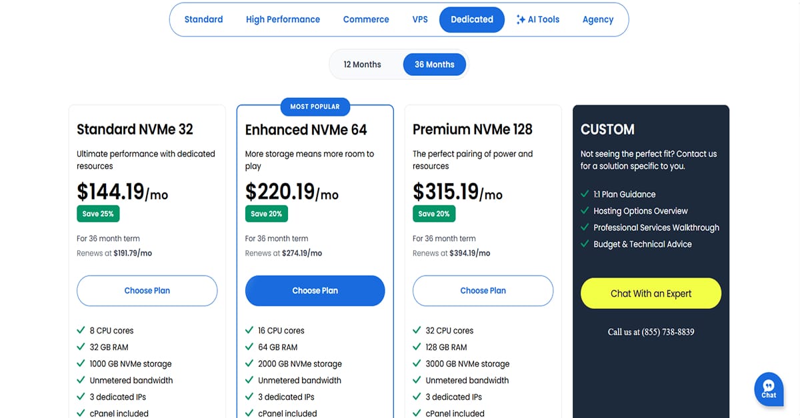Click the checkmark beside 8 CPU cores

point(81,330)
